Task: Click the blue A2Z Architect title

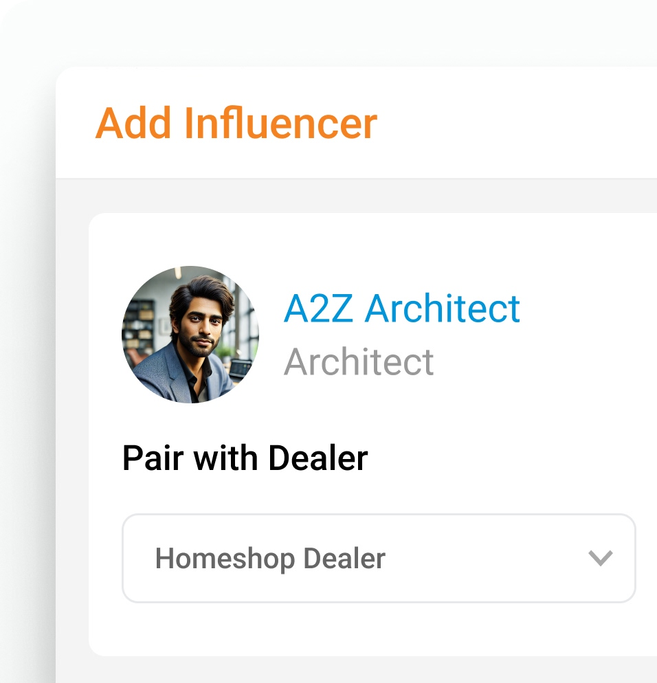Action: (x=402, y=309)
